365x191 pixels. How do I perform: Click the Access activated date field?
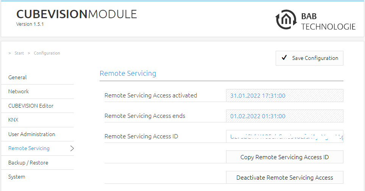(x=284, y=95)
